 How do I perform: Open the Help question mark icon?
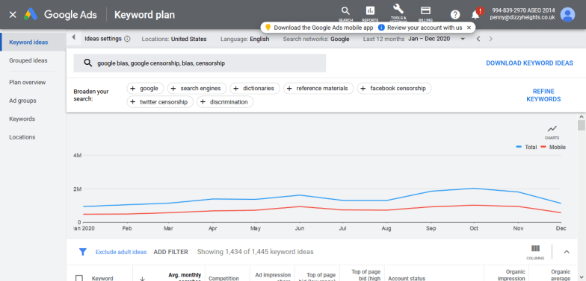pos(454,15)
